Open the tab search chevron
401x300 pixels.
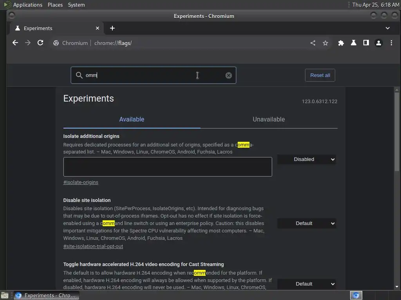click(x=388, y=28)
